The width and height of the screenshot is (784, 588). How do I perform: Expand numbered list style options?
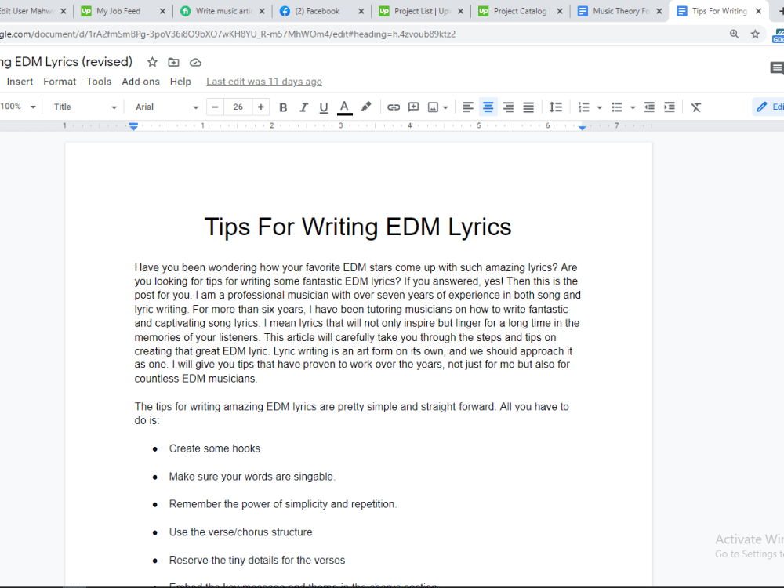pyautogui.click(x=600, y=107)
